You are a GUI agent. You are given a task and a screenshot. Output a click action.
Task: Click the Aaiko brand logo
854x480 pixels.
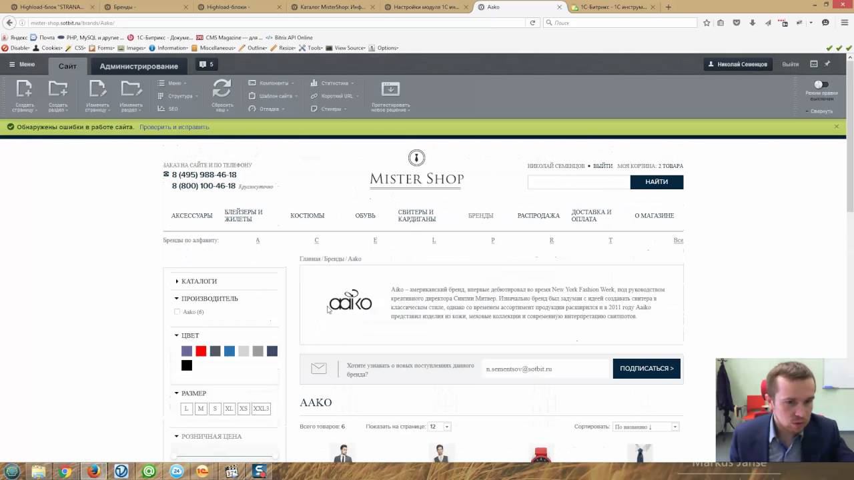coord(350,300)
